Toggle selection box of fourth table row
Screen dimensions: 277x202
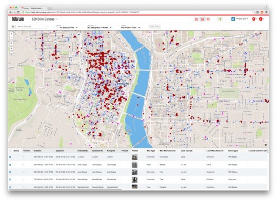tap(10, 179)
